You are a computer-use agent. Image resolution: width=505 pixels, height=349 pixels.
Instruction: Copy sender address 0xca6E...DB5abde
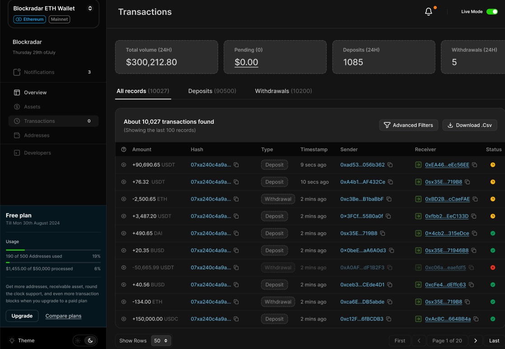[x=390, y=302]
